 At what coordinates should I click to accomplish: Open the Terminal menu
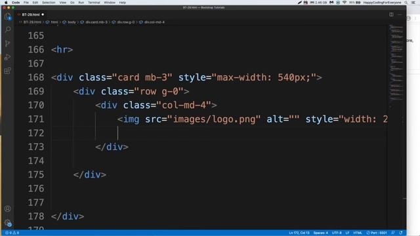94,3
